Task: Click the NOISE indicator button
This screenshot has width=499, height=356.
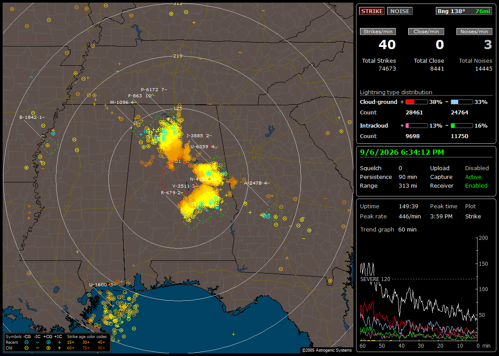Action: [x=400, y=11]
